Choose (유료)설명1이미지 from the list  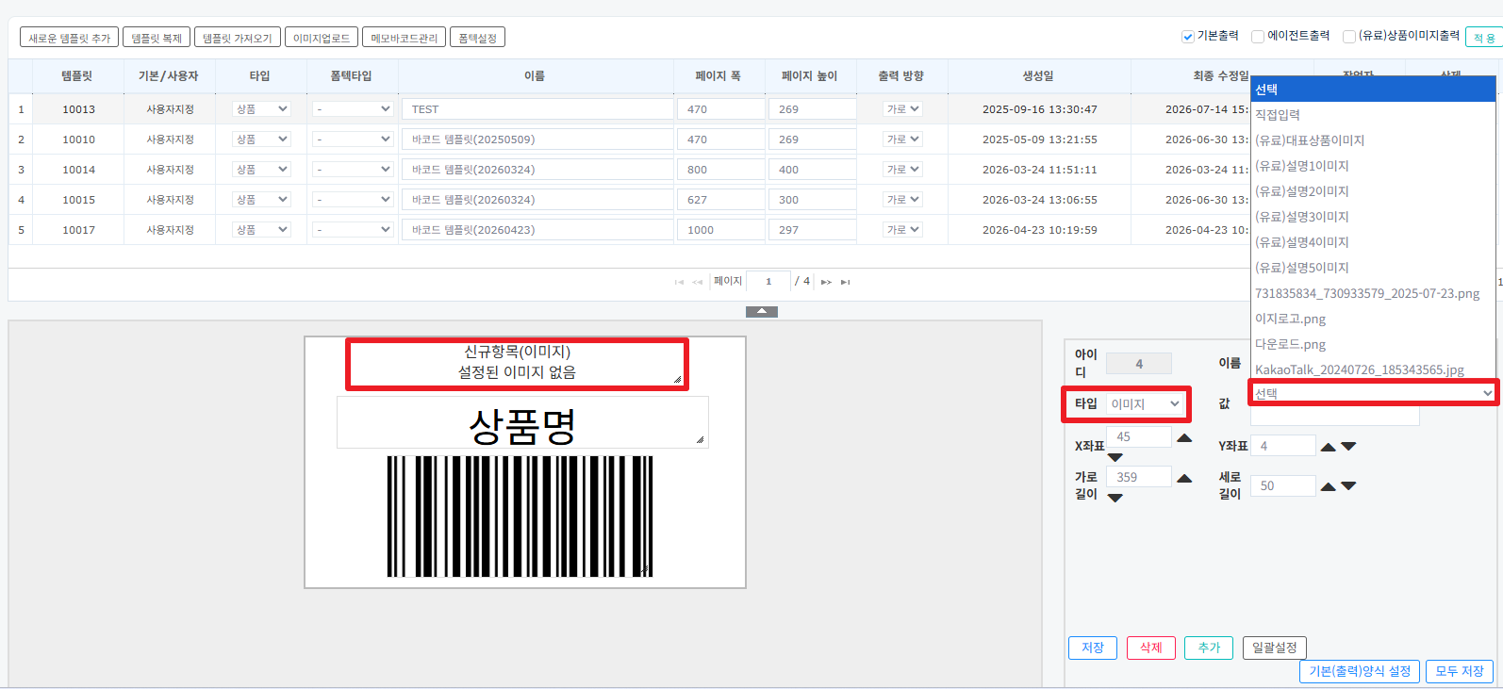[1373, 166]
